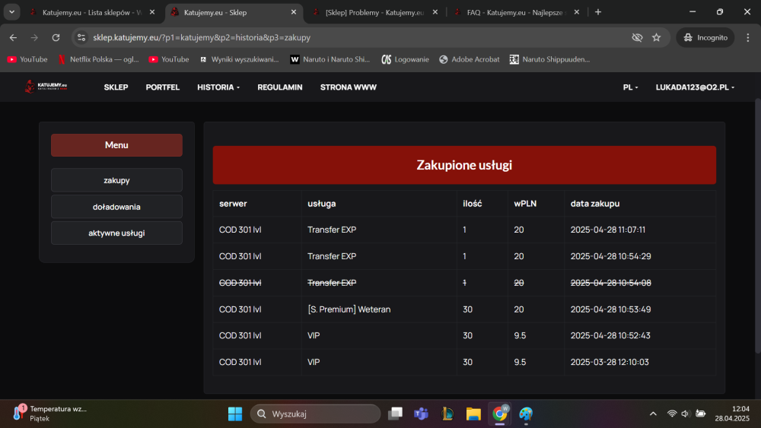Expand LUKADA123@O2.PL account dropdown
The height and width of the screenshot is (428, 761).
tap(695, 87)
